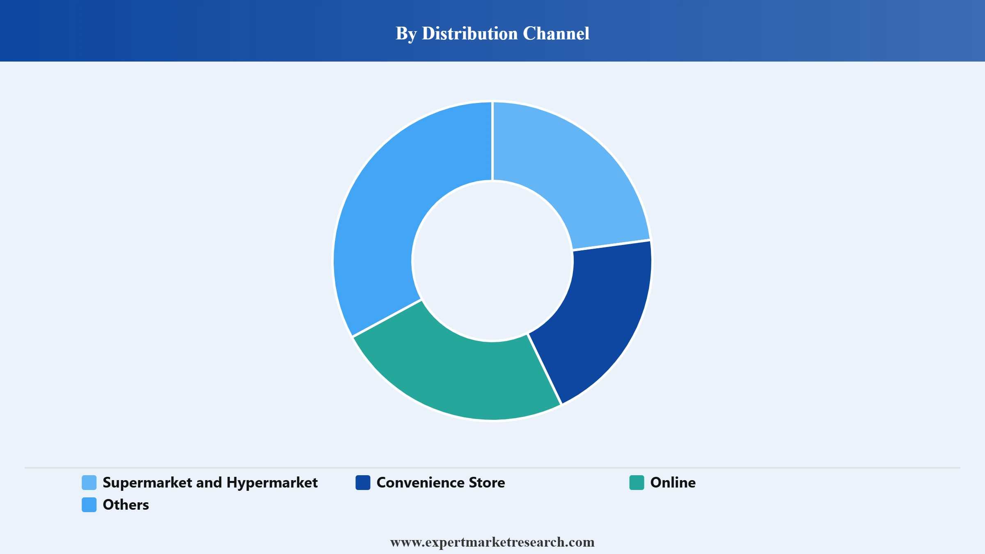Toggle the 'Others' legend label
Image resolution: width=985 pixels, height=554 pixels.
click(126, 505)
